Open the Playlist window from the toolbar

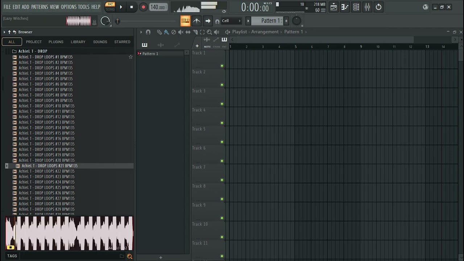(333, 7)
